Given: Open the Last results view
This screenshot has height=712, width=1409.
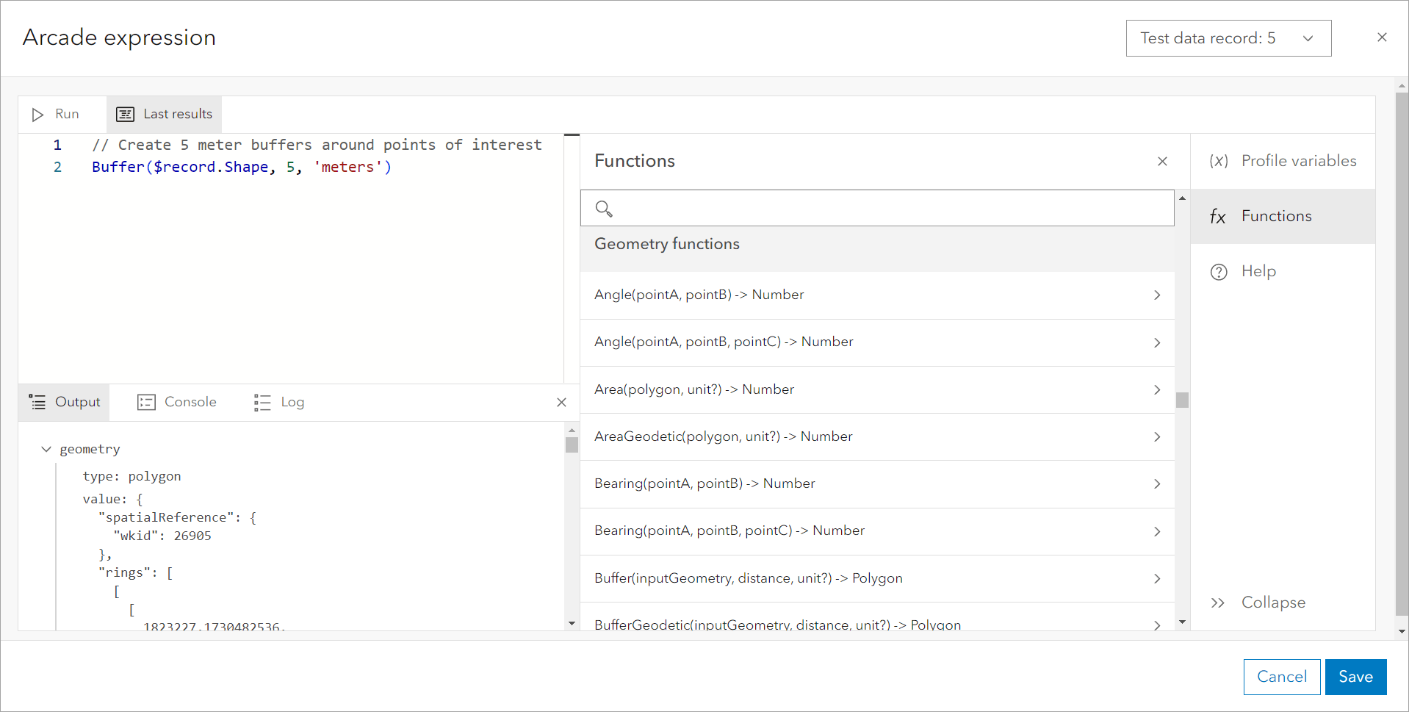Looking at the screenshot, I should point(164,114).
